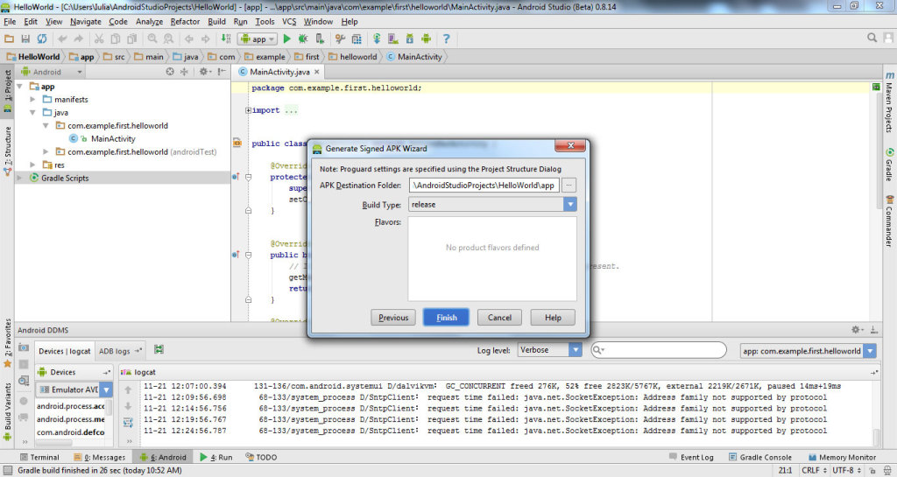
Task: Click the Cut scissors icon
Action: [99, 39]
